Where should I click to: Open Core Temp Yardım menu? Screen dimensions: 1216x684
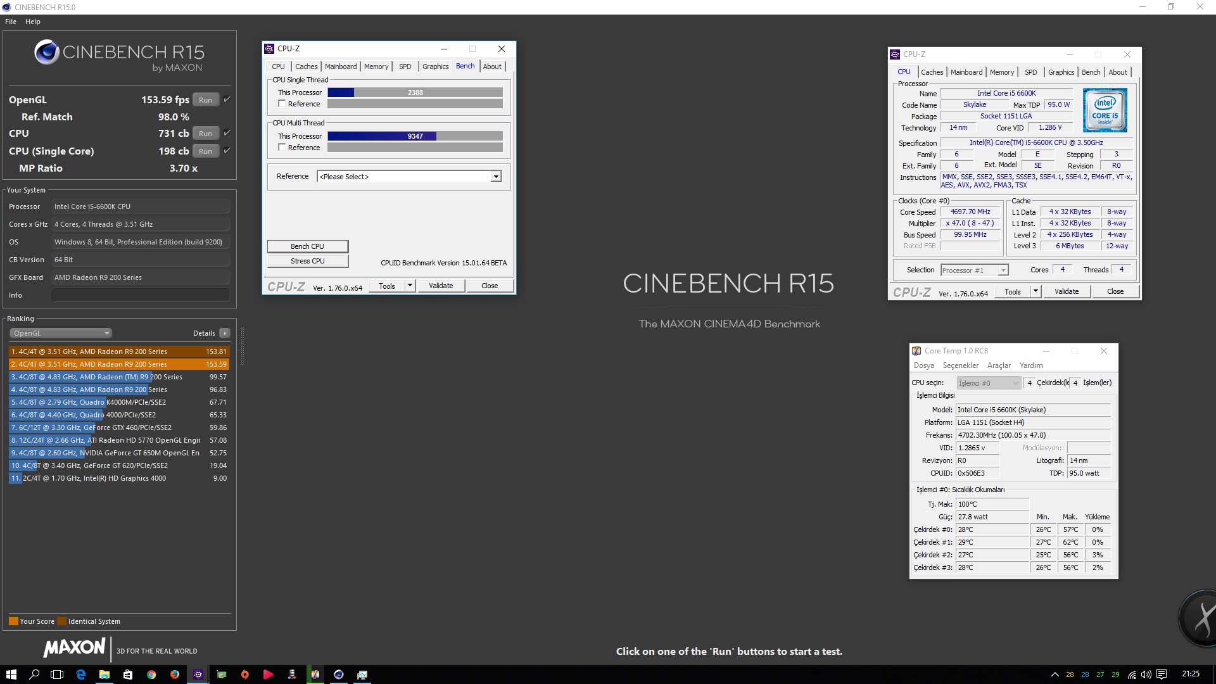click(x=1031, y=365)
